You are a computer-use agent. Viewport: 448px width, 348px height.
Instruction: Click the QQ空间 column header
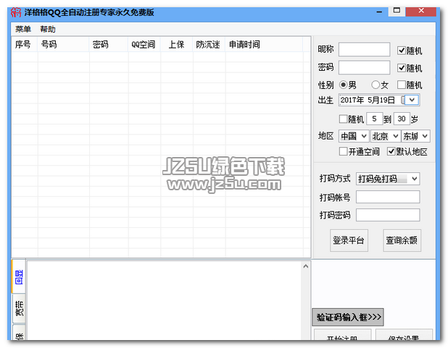(x=144, y=45)
